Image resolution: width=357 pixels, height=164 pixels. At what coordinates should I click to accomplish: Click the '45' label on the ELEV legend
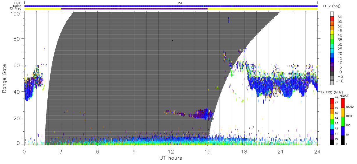(x=339, y=31)
